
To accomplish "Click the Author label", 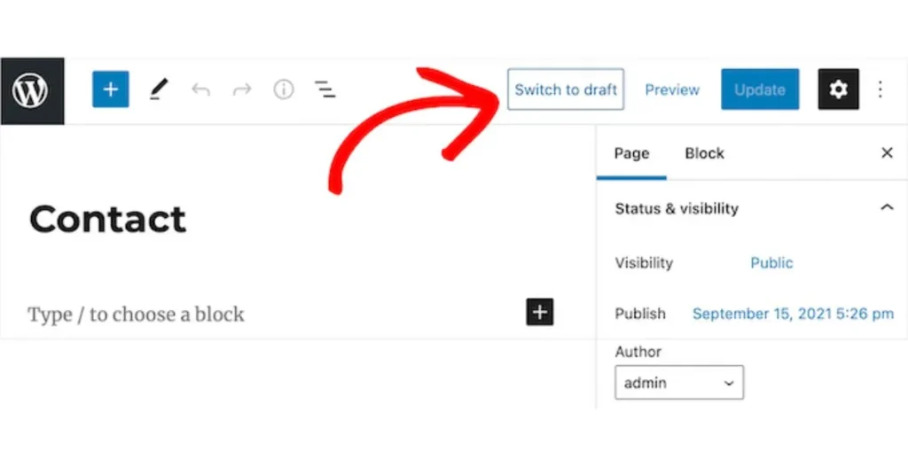I will click(x=638, y=352).
